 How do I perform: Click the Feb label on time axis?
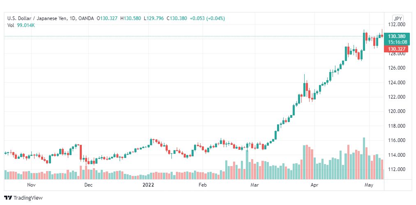(203, 185)
